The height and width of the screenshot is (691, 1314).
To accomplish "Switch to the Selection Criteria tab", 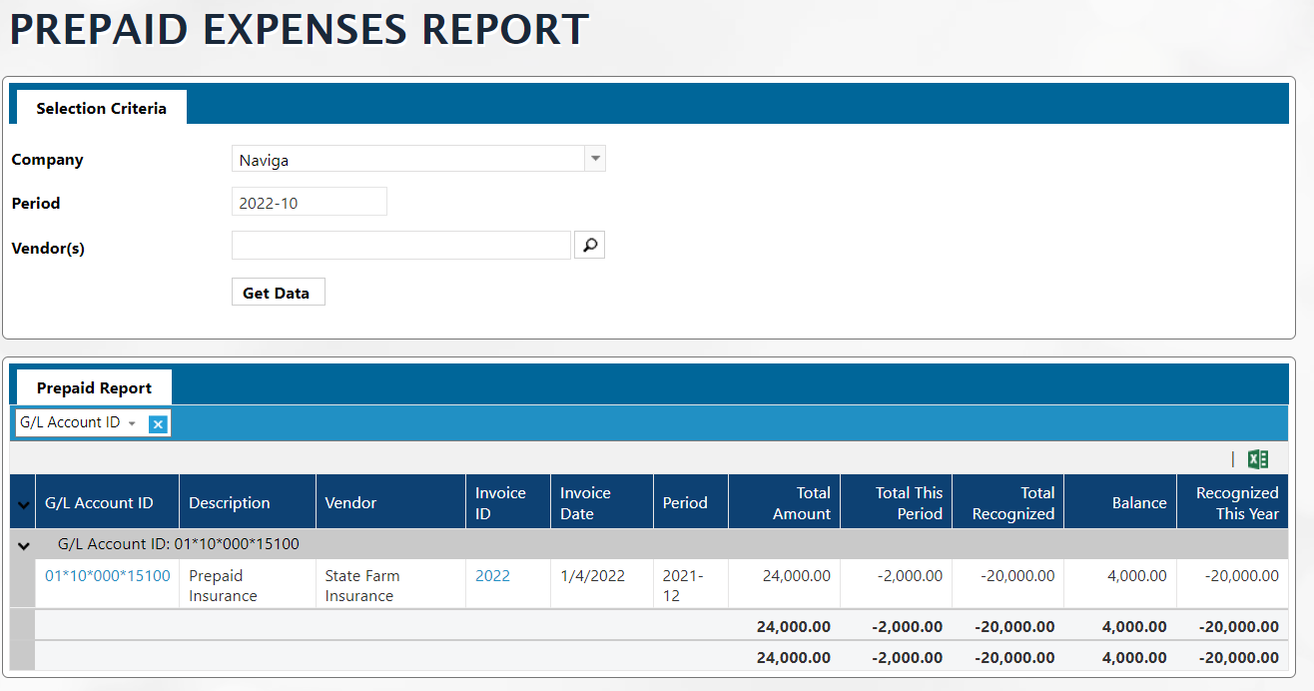I will 101,108.
